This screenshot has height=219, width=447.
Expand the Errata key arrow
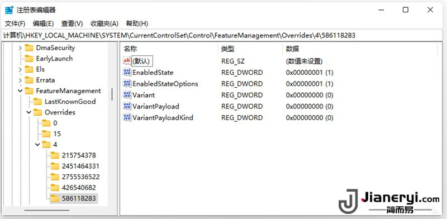20,80
